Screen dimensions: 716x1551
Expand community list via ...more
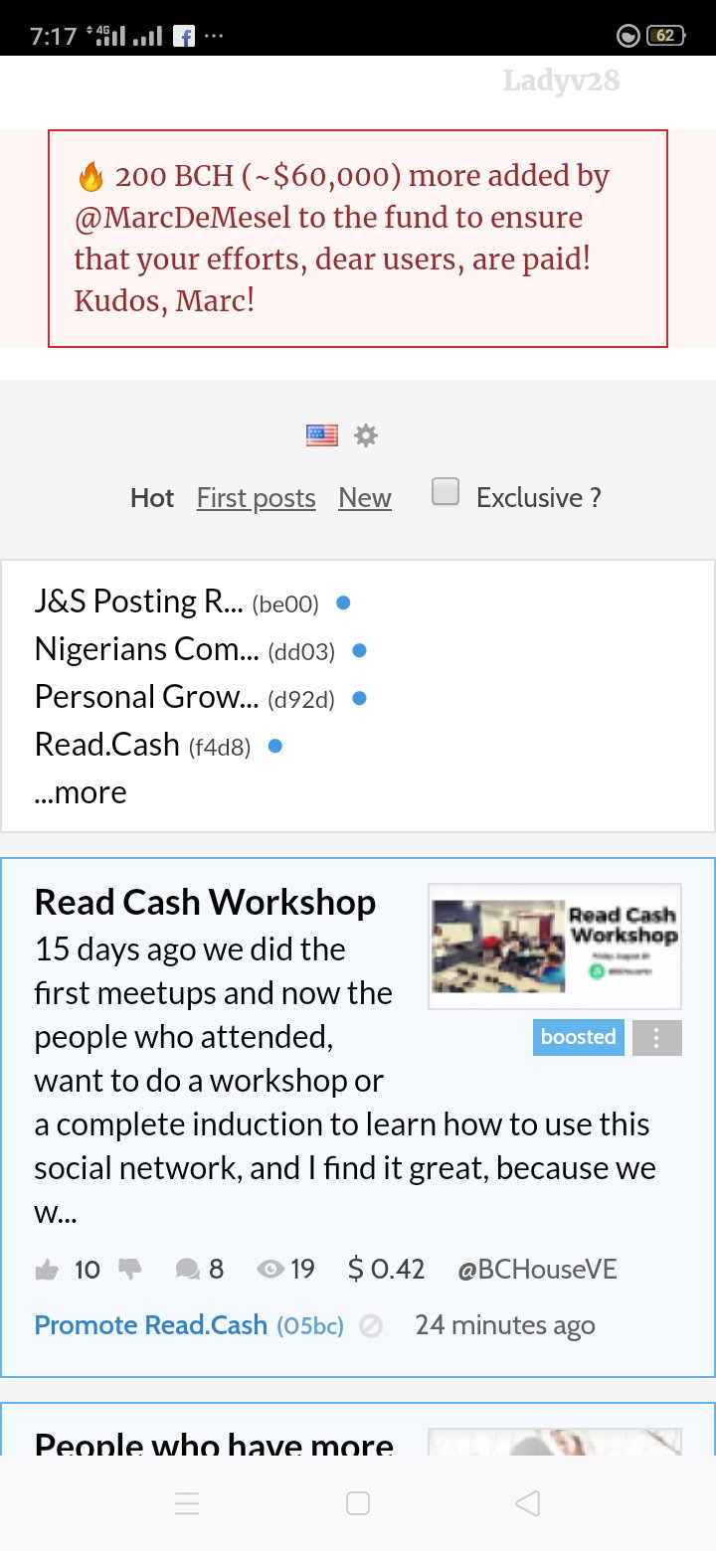(x=81, y=792)
